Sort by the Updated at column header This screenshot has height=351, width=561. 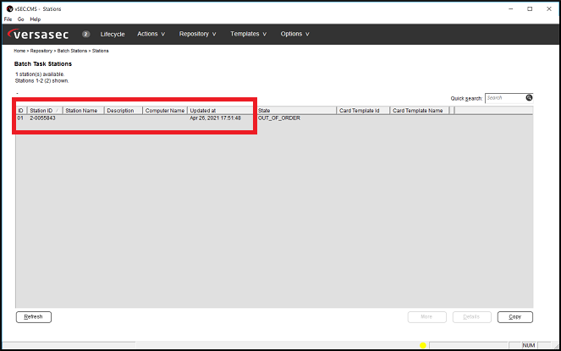tap(218, 110)
